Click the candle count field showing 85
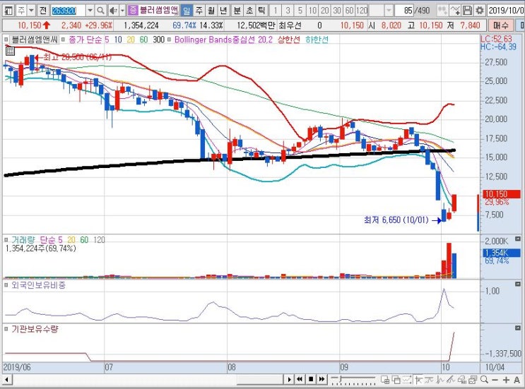Screen dimensions: 525x389 [x=404, y=11]
